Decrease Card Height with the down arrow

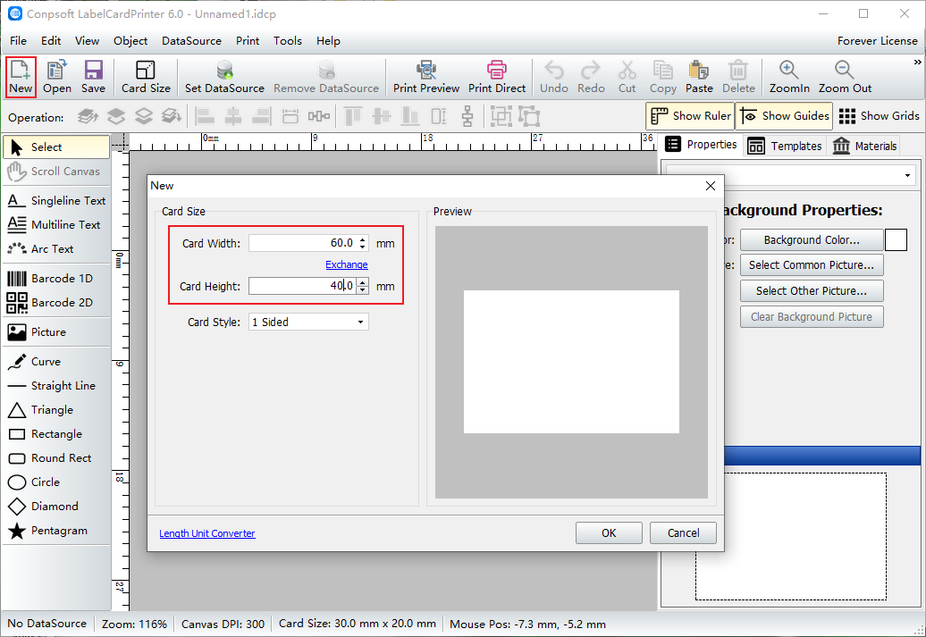pyautogui.click(x=363, y=289)
